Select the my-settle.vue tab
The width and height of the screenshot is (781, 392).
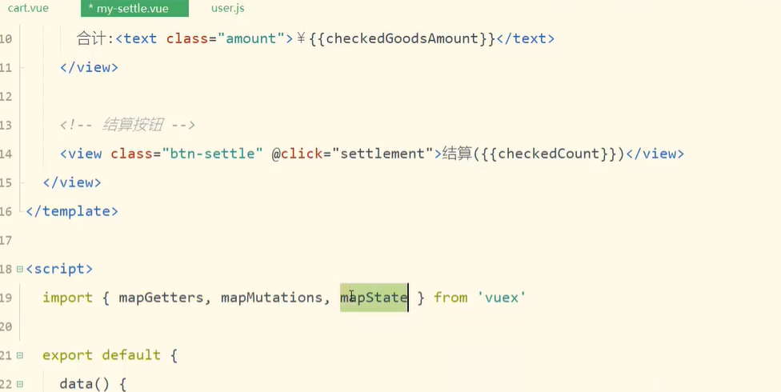pyautogui.click(x=134, y=9)
